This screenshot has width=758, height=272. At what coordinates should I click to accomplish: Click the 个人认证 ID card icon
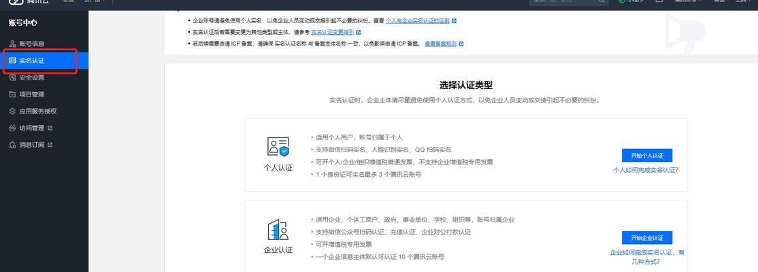[278, 147]
